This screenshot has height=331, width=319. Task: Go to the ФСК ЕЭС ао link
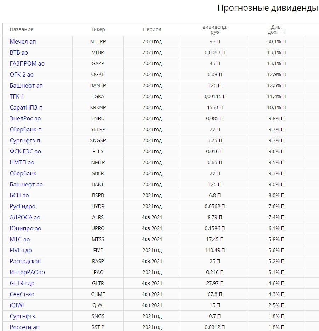click(25, 151)
